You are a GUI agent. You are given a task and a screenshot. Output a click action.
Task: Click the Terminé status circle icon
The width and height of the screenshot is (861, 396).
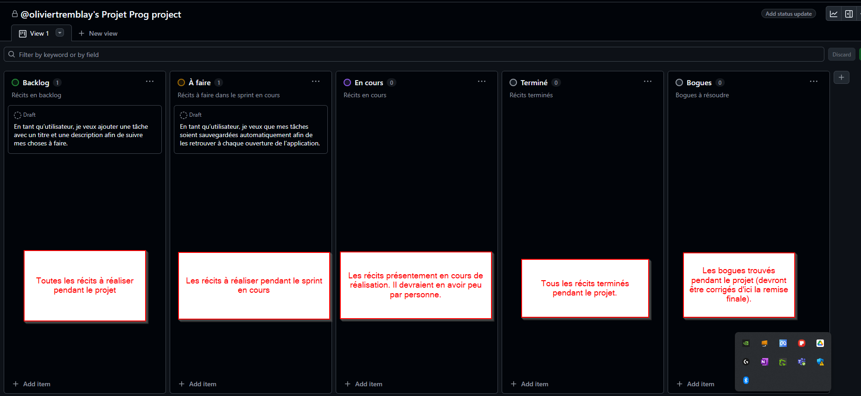coord(513,82)
